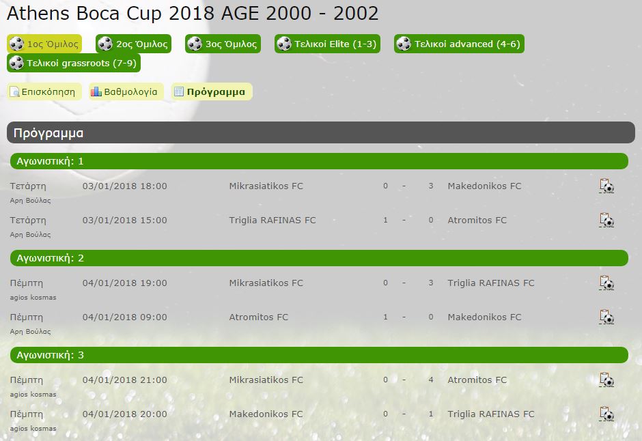
Task: Open match report icon for Mikrasiatikos vs Makedonikos
Action: pos(606,186)
